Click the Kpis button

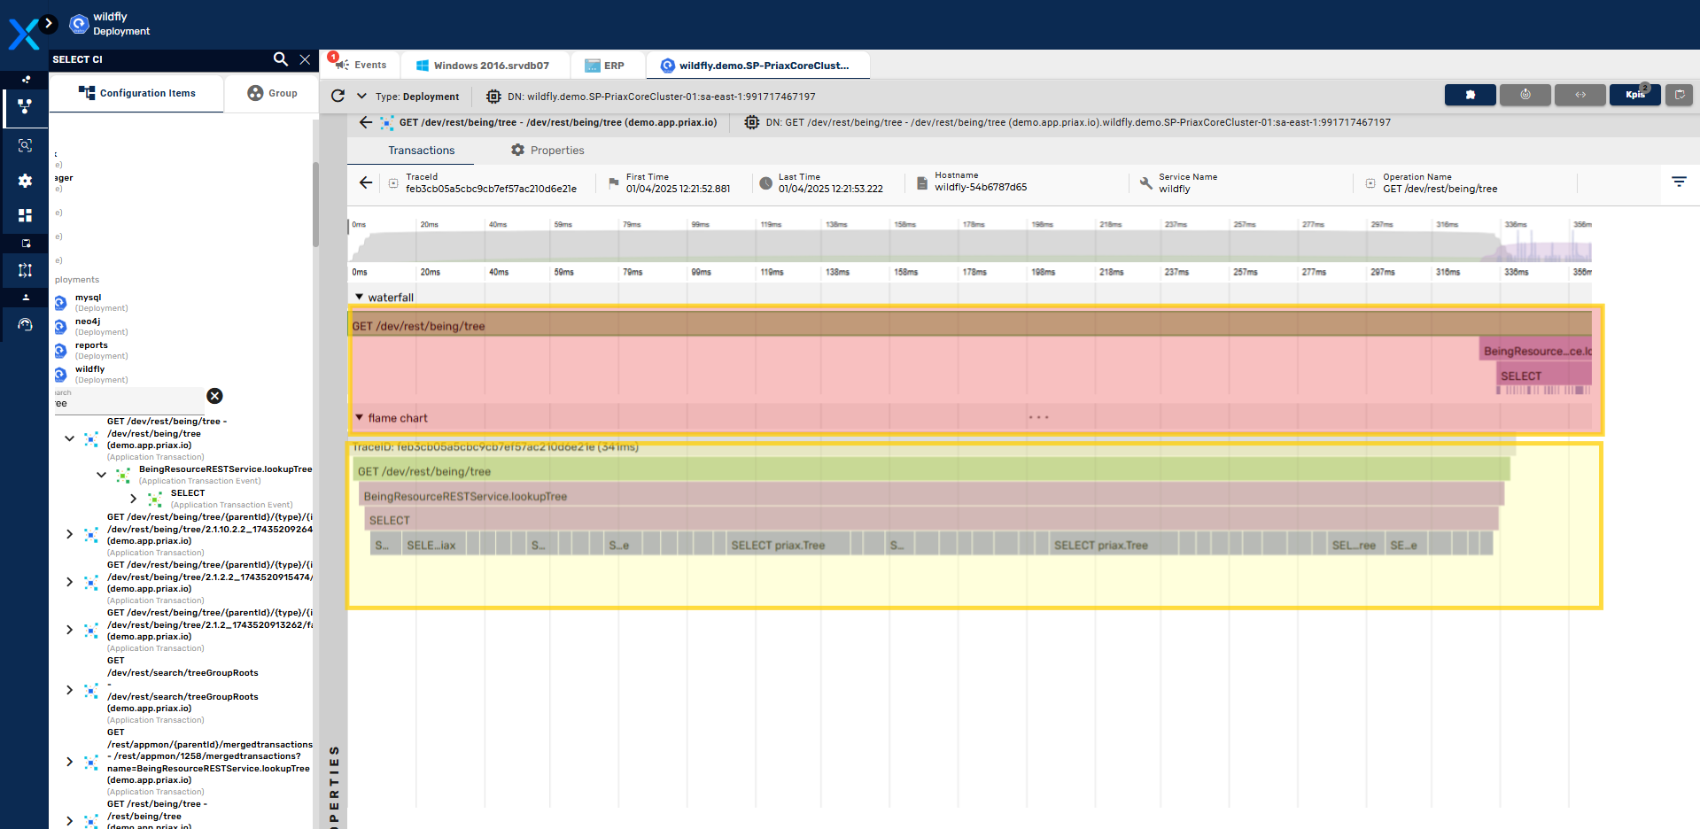pyautogui.click(x=1634, y=95)
